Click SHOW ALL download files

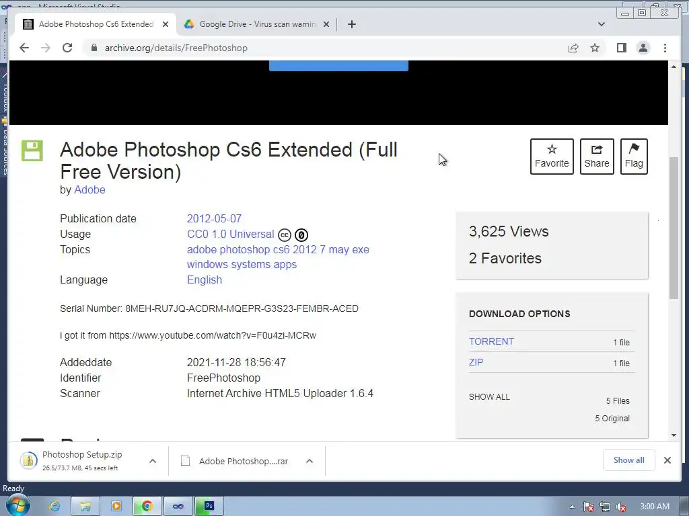click(x=489, y=396)
